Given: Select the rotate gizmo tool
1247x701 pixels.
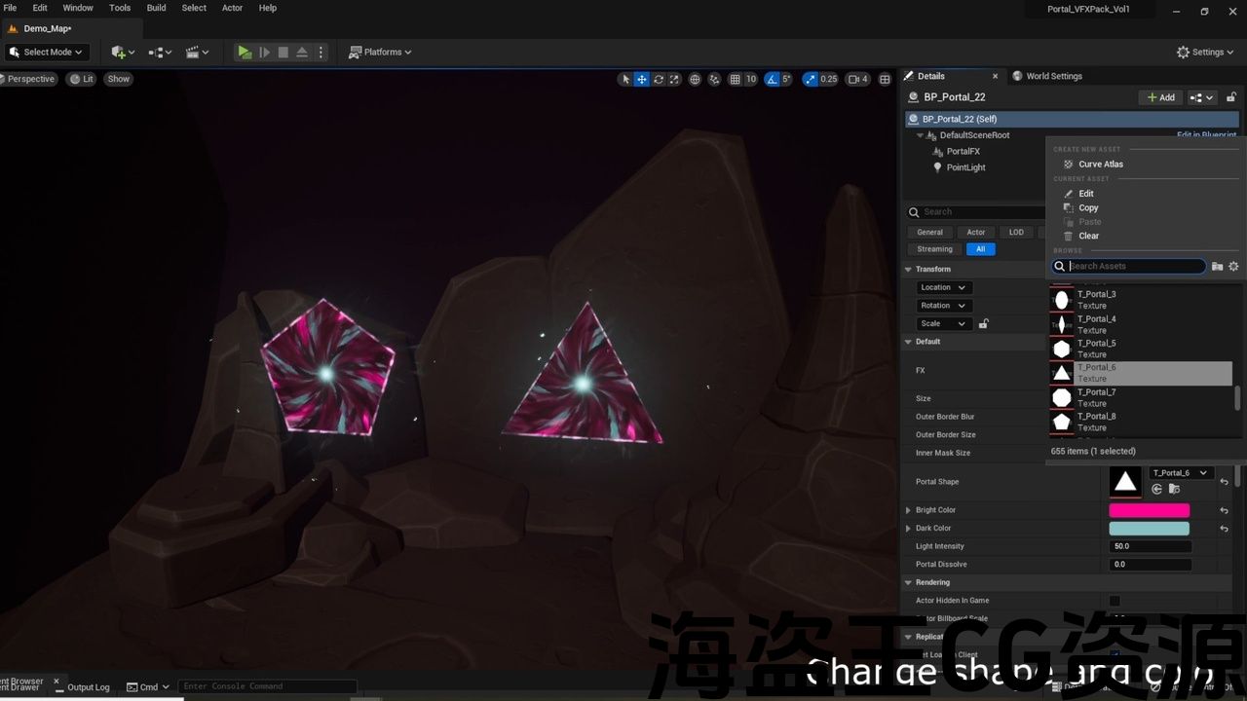Looking at the screenshot, I should click(659, 79).
